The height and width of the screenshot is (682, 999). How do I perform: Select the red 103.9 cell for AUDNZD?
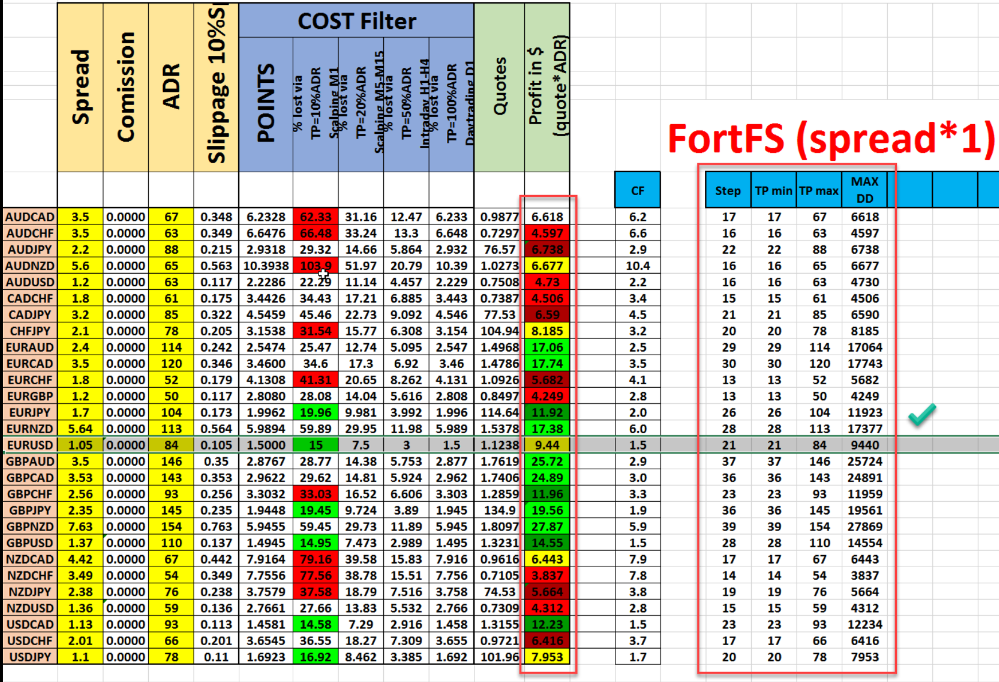[x=315, y=266]
